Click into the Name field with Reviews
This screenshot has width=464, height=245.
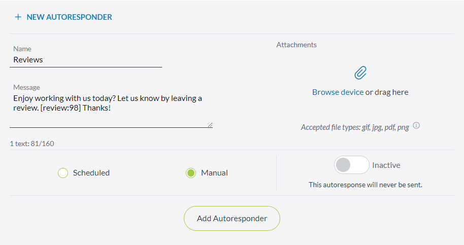[x=85, y=60]
